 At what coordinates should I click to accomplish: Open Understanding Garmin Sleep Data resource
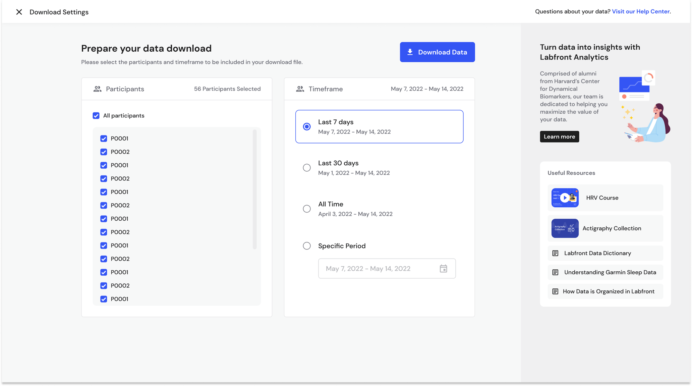(x=610, y=272)
